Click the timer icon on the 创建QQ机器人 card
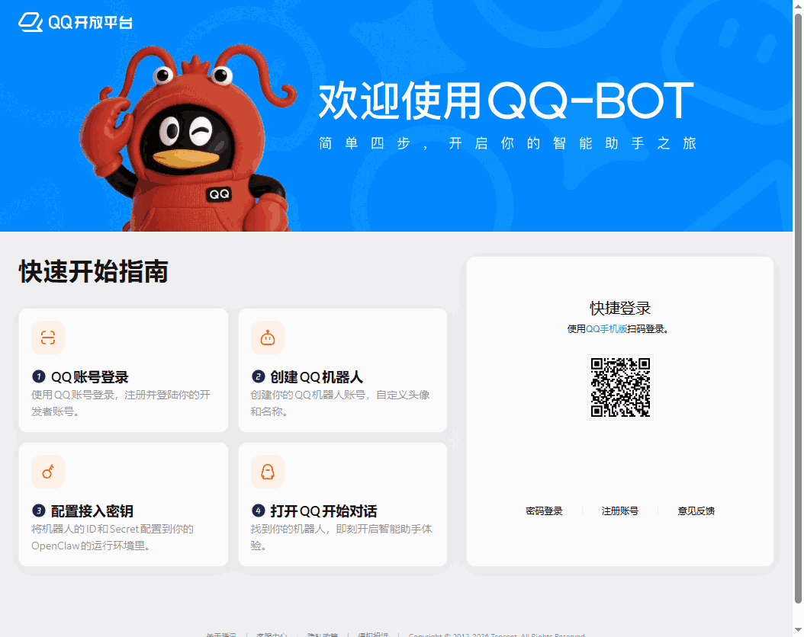804x637 pixels. [x=268, y=338]
